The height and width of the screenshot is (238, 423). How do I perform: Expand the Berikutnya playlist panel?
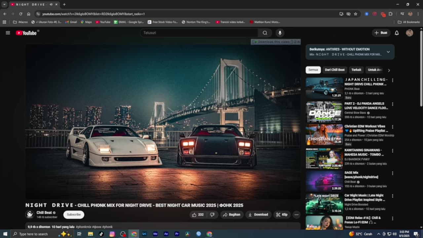[x=388, y=52]
